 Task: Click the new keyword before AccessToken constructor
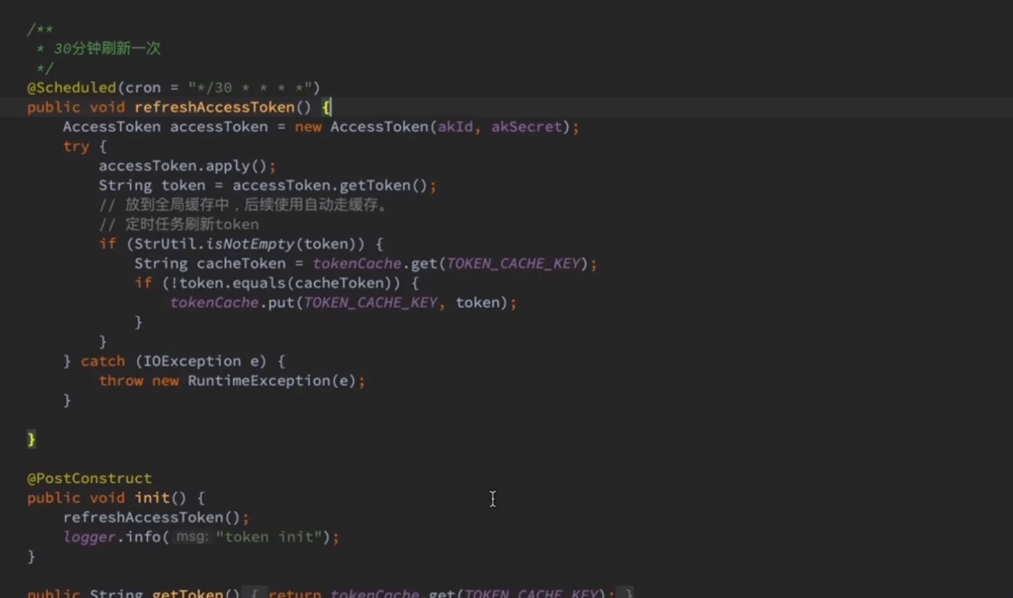pyautogui.click(x=308, y=127)
